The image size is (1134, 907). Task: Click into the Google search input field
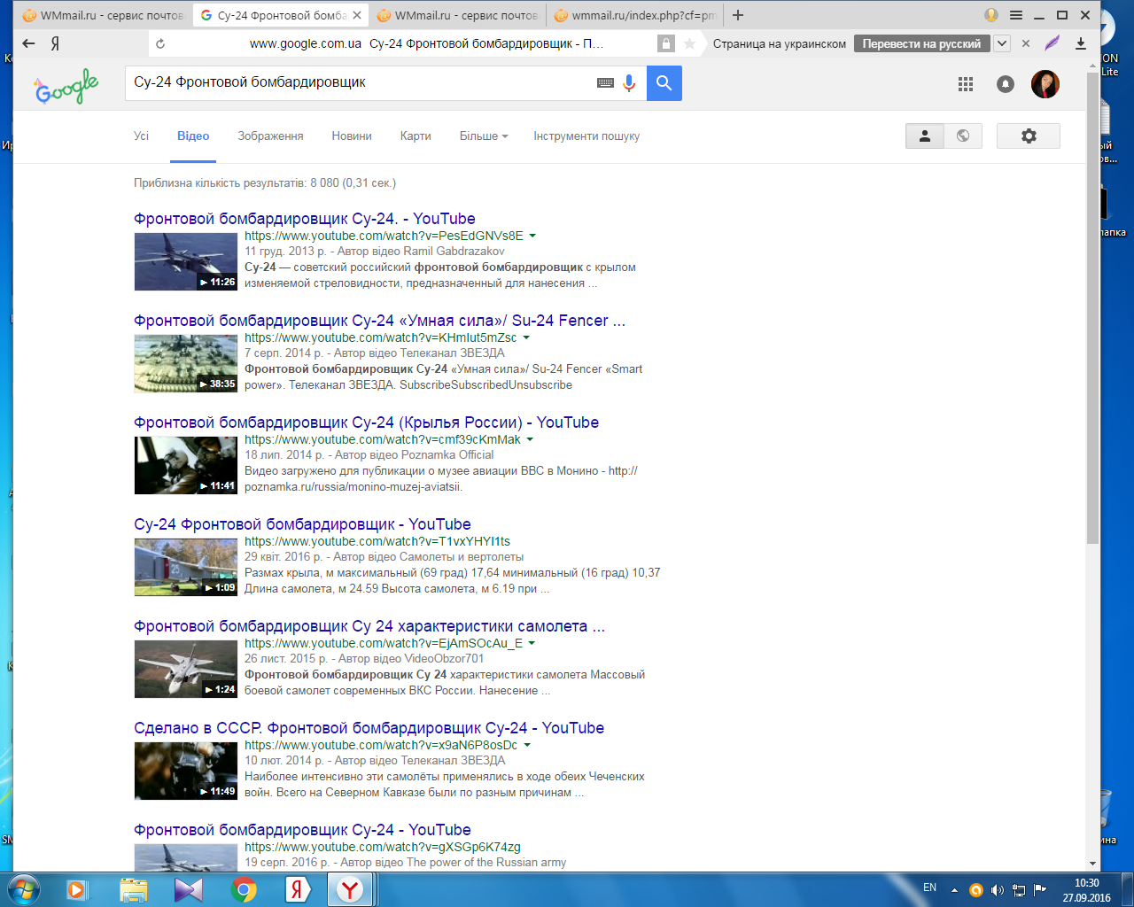[359, 83]
